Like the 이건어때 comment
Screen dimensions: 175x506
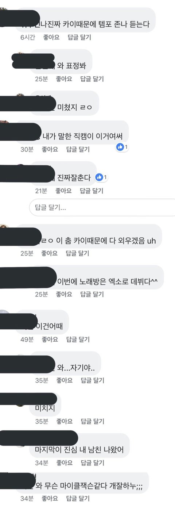pos(50,339)
